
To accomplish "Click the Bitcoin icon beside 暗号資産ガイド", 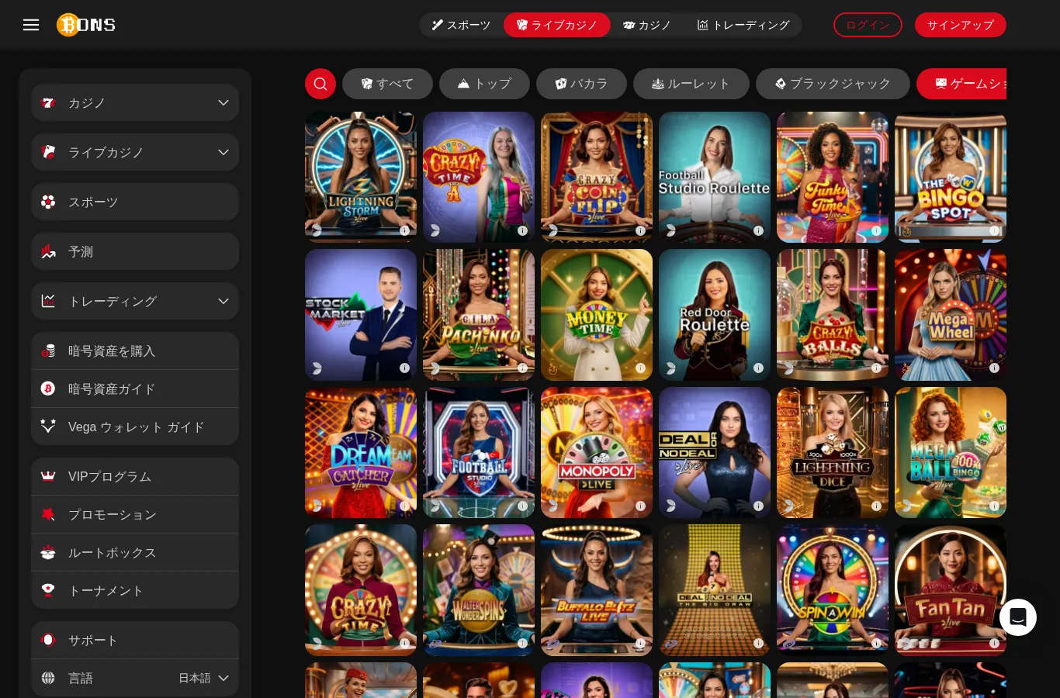I will (48, 389).
